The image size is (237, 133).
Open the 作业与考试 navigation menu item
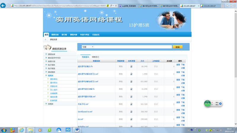tap(84, 35)
